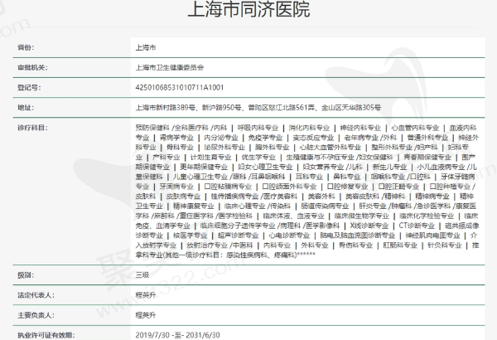
Task: Click 临床微生物学专业 in the departments list
Action: [x=362, y=216]
